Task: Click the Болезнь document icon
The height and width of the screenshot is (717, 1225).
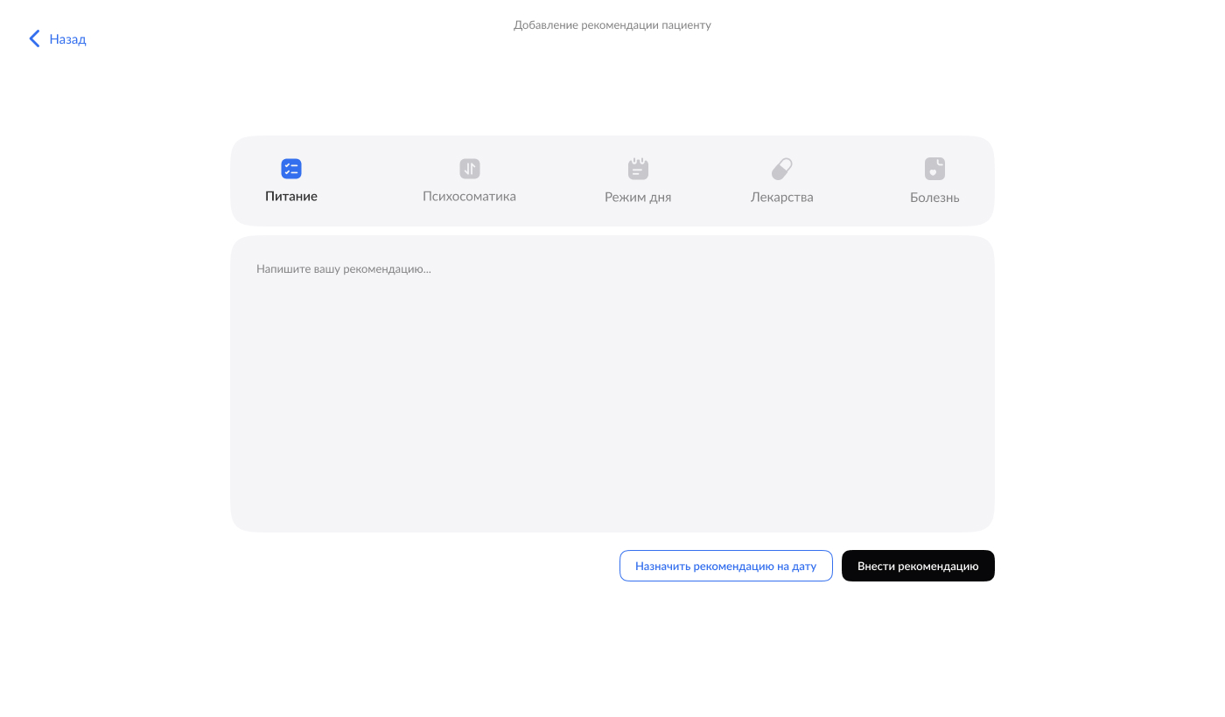Action: point(934,169)
